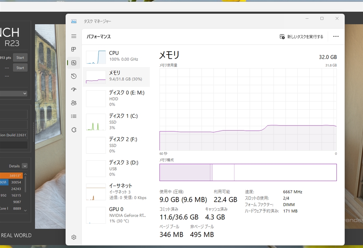
Task: Click the Task Manager app icon in title bar
Action: pos(74,21)
